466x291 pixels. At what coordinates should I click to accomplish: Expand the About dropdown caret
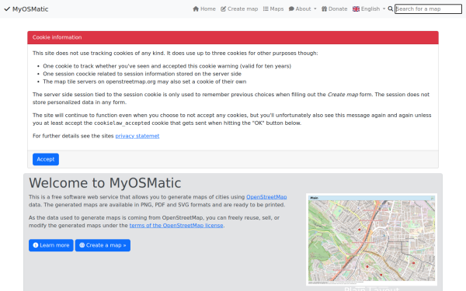315,9
